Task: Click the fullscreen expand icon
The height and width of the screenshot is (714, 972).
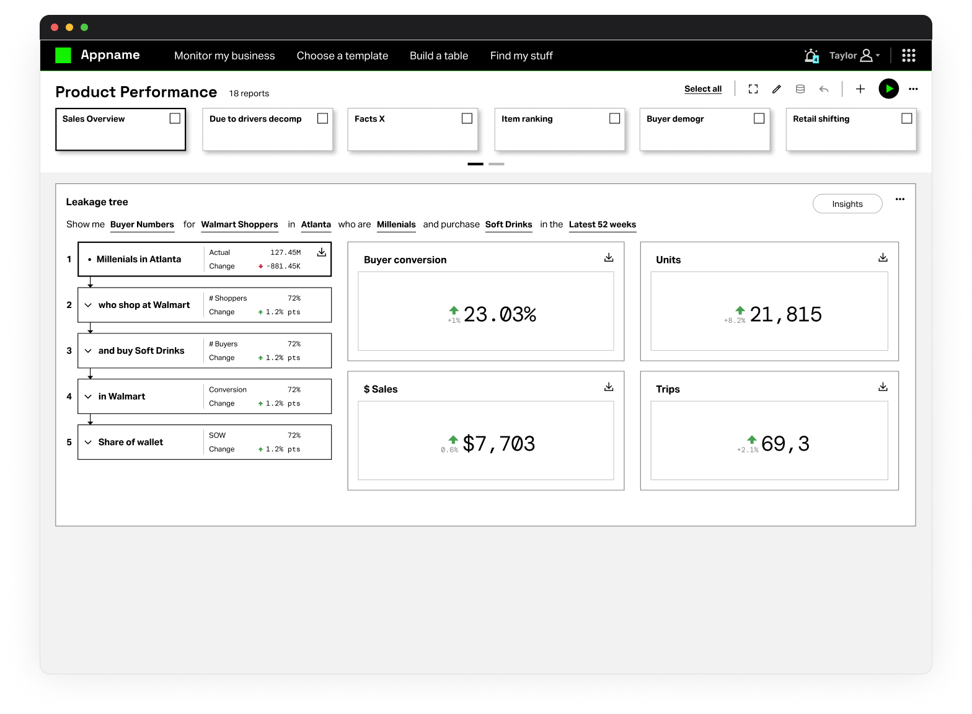Action: [x=753, y=89]
